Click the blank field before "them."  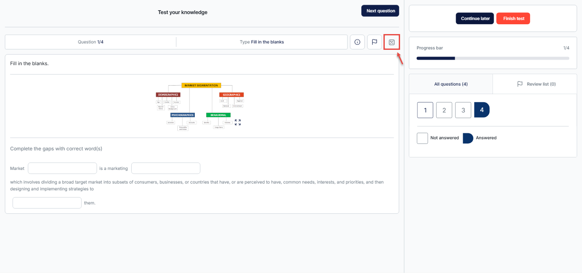tap(47, 203)
